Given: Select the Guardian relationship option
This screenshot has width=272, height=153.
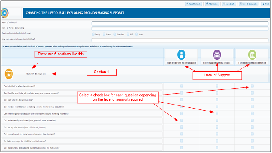Looking at the screenshot, I should click(x=115, y=34).
